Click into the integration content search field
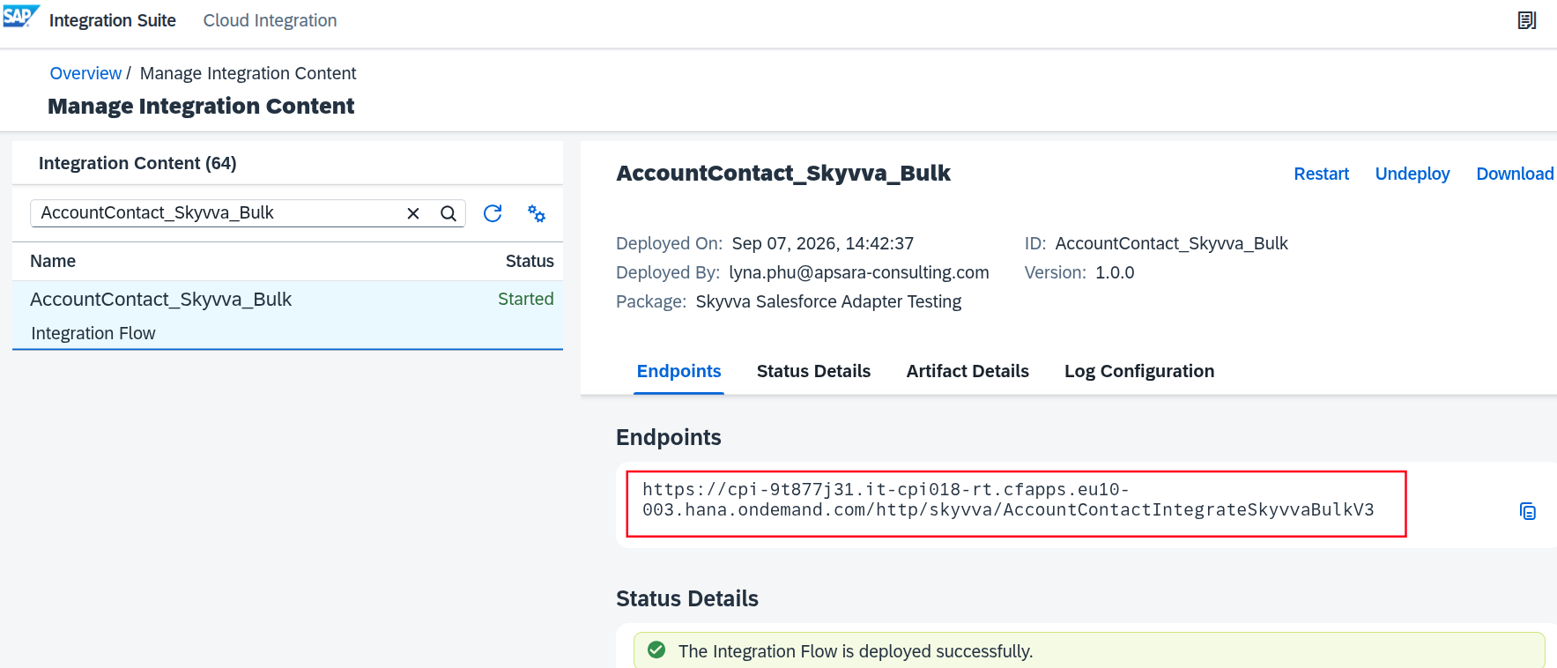Image resolution: width=1557 pixels, height=668 pixels. pyautogui.click(x=216, y=213)
